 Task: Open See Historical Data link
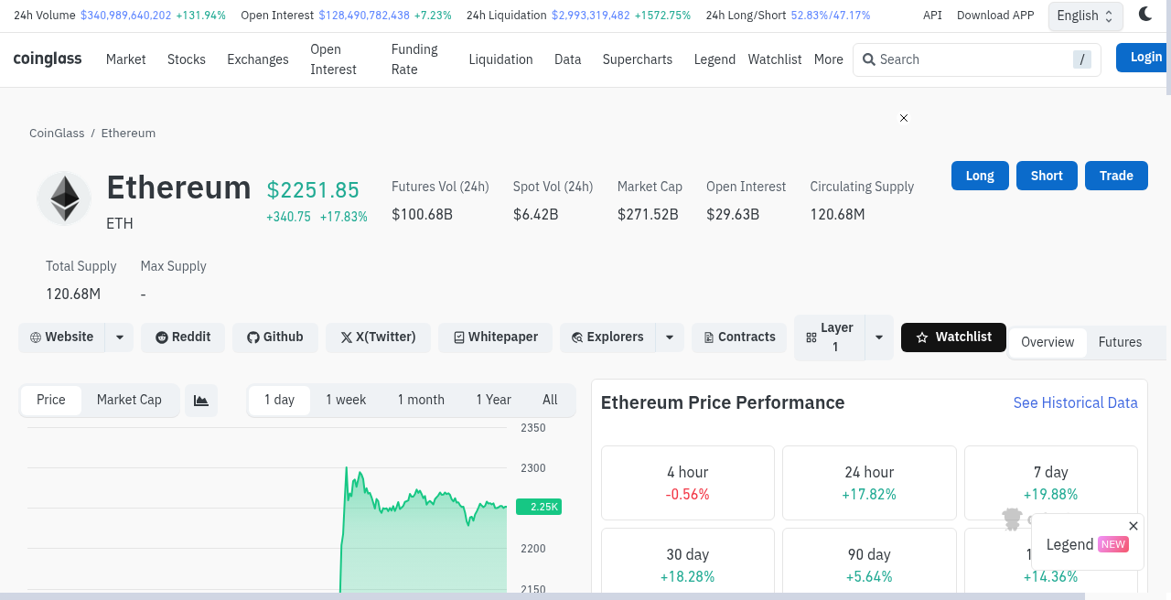click(1076, 403)
